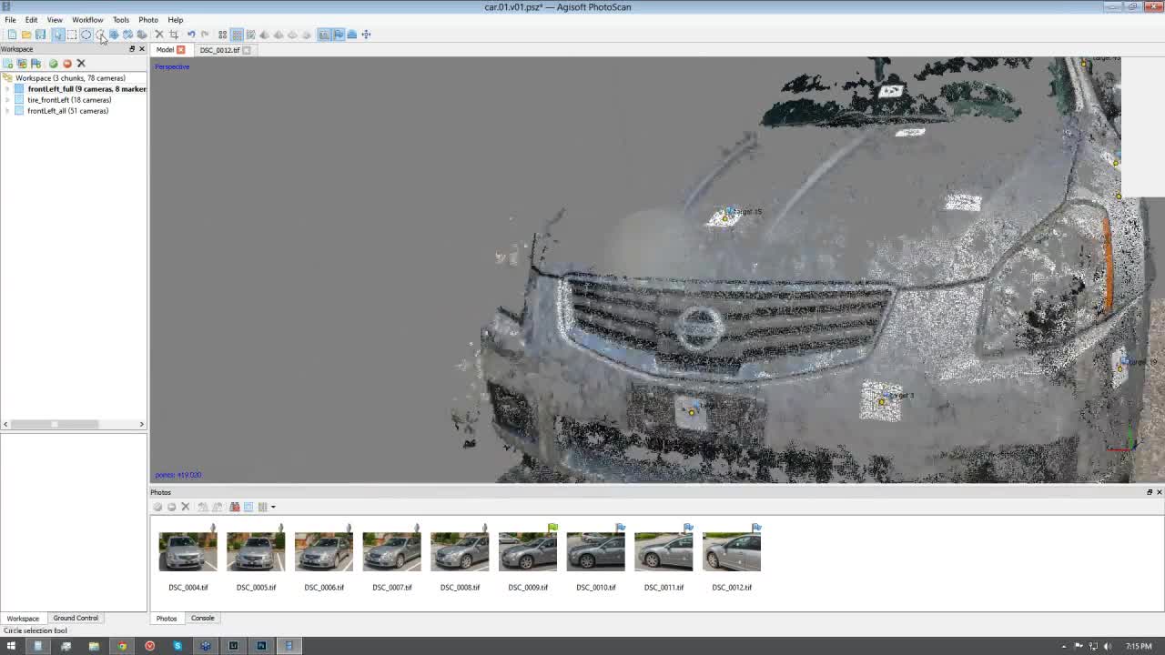This screenshot has width=1165, height=655.
Task: Click the DSC_0010.tif file name label
Action: (x=596, y=588)
